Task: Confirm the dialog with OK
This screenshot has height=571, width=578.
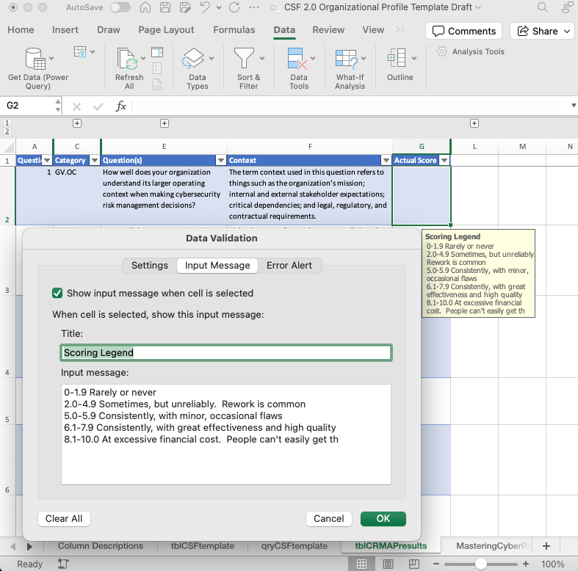Action: 383,518
